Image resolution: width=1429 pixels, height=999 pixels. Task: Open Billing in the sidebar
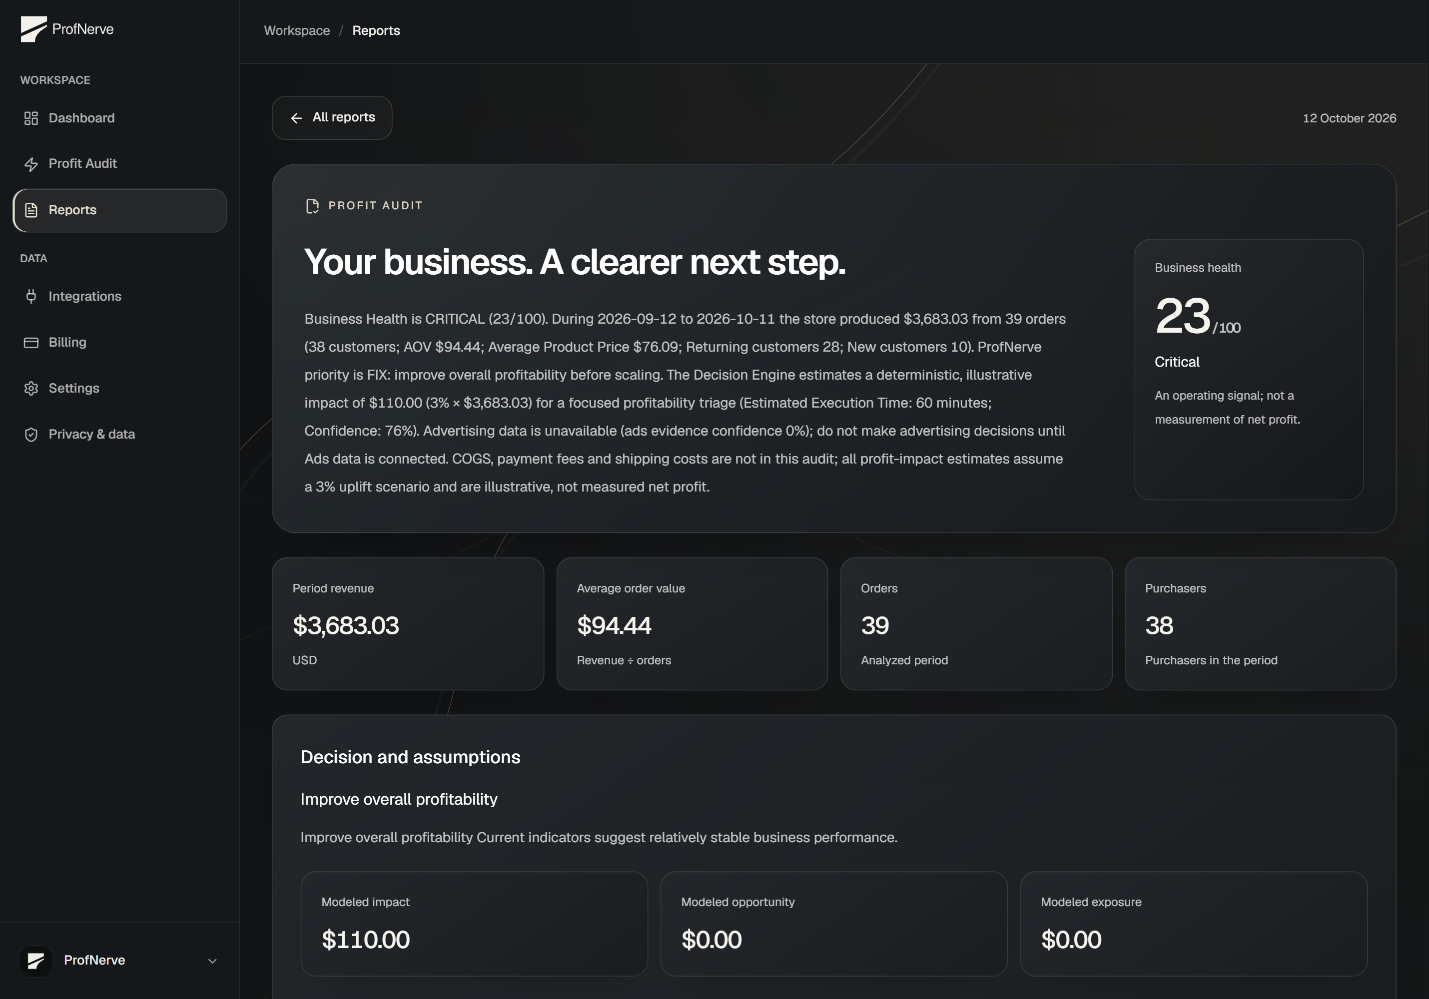coord(119,343)
